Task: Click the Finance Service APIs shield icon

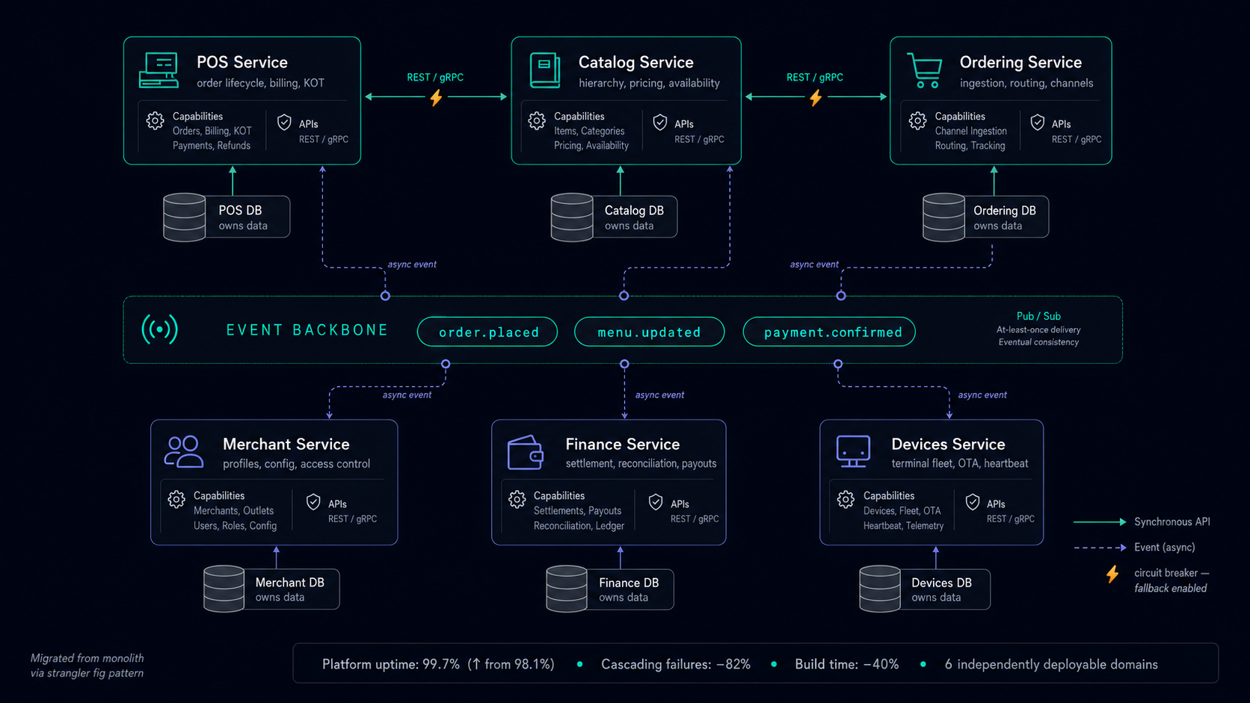Action: tap(656, 502)
